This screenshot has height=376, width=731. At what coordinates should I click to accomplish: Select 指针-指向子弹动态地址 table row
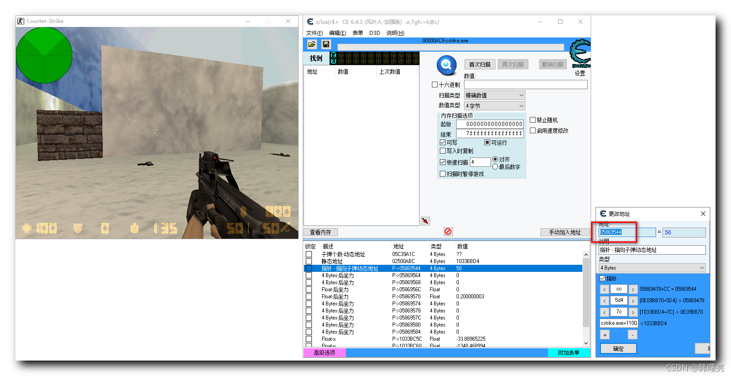[443, 268]
